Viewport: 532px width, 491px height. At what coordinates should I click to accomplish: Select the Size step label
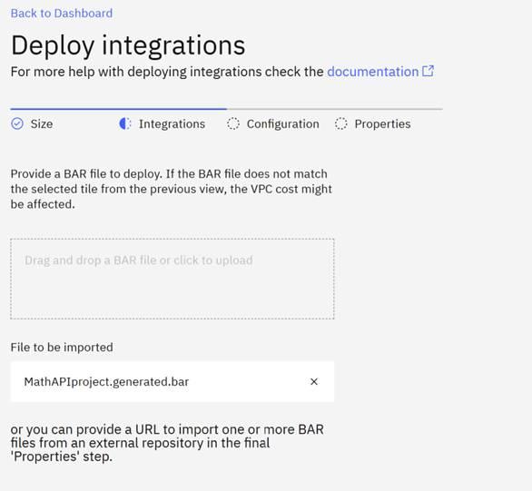click(x=42, y=123)
